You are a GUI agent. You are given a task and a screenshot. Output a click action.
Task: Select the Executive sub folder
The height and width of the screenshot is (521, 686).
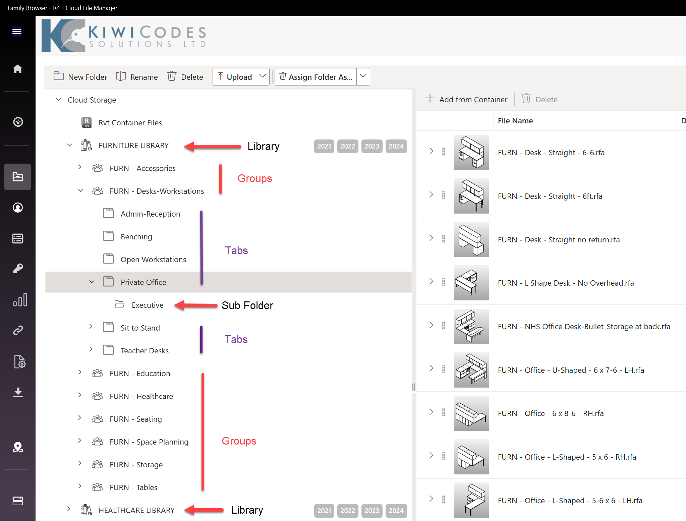148,305
